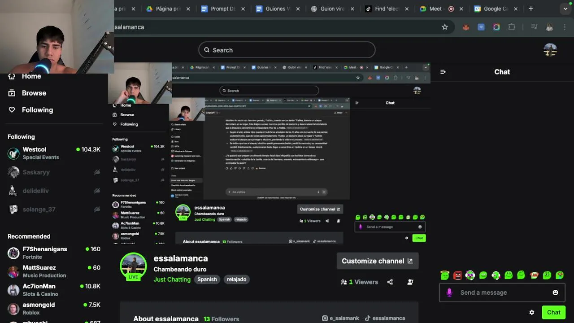Click the Spanish language tag
Image resolution: width=574 pixels, height=323 pixels.
point(207,279)
